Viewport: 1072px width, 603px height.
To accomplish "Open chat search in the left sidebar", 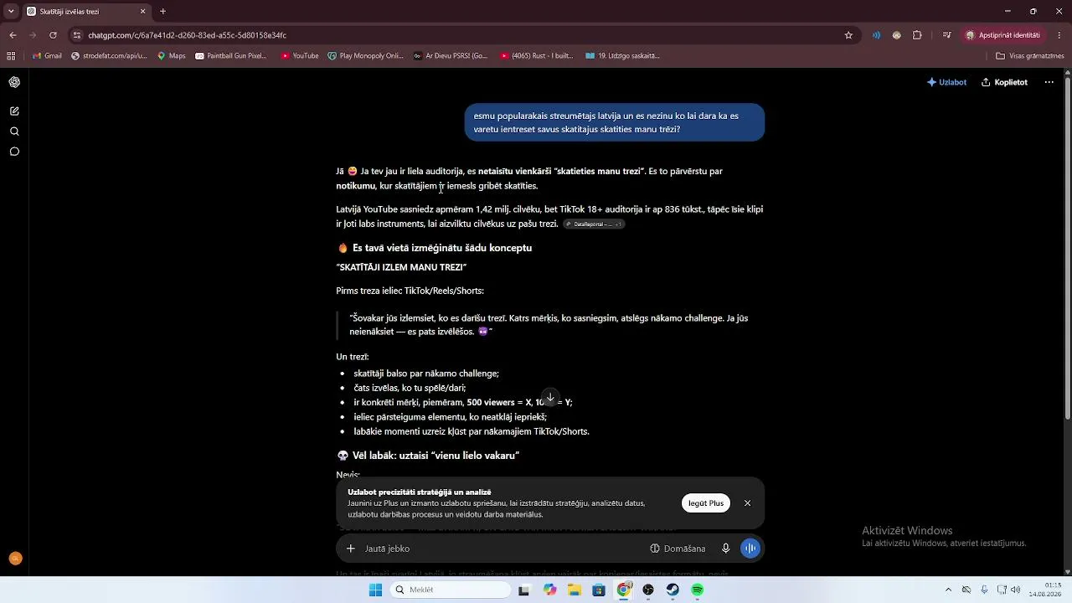I will (14, 131).
